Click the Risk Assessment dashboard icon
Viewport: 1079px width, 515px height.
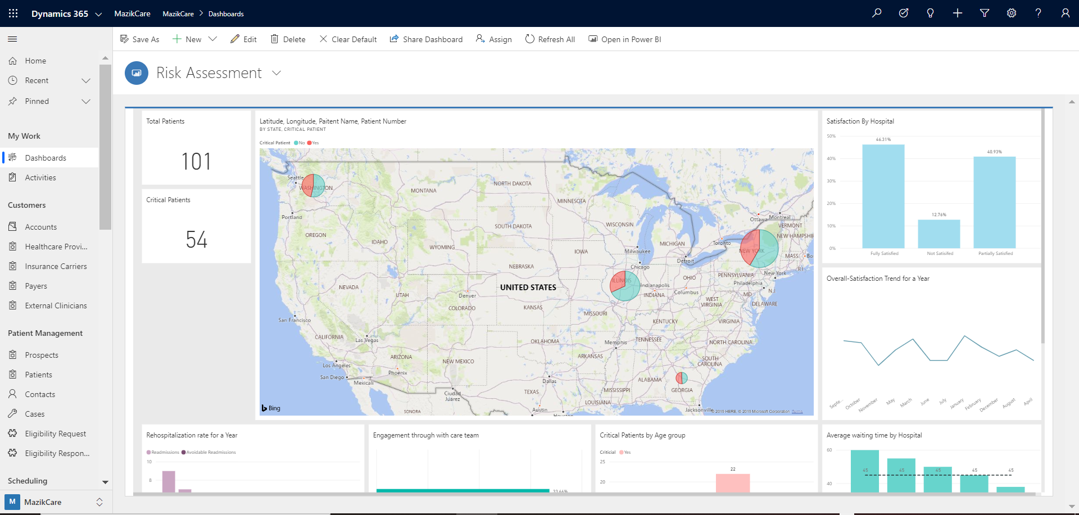pos(137,73)
